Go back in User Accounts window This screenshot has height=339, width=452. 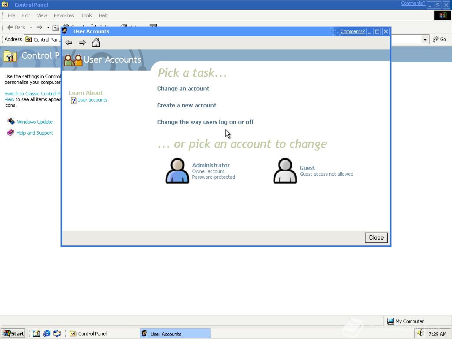pos(68,43)
